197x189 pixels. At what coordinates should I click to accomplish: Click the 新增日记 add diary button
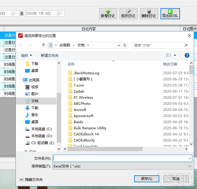[x=108, y=14]
